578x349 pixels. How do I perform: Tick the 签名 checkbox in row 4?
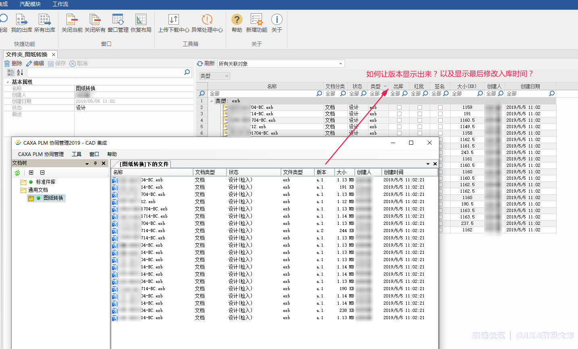(x=440, y=120)
